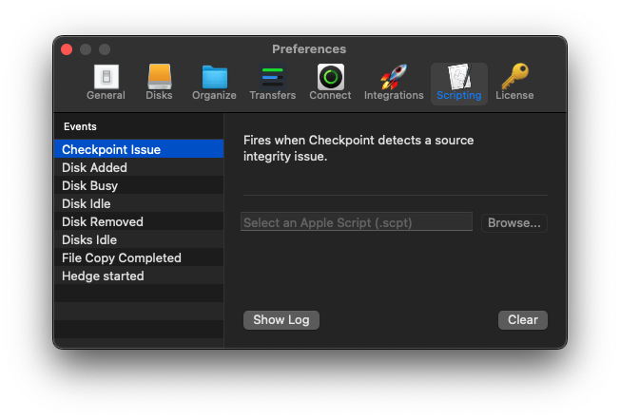
Task: Open the License key icon
Action: (514, 76)
